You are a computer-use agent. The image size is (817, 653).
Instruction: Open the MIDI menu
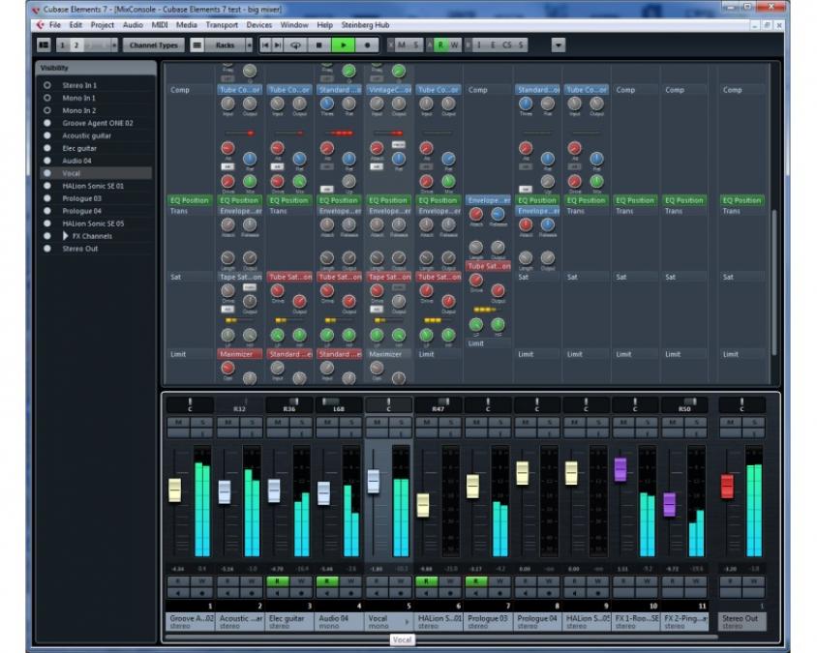[x=160, y=25]
